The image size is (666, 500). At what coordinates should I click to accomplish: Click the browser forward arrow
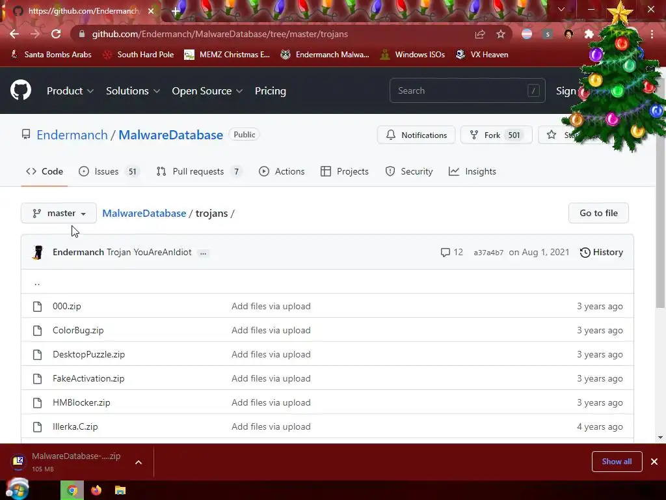pos(35,34)
